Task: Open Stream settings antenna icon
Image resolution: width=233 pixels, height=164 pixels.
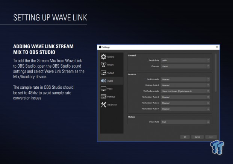Action: pyautogui.click(x=103, y=65)
